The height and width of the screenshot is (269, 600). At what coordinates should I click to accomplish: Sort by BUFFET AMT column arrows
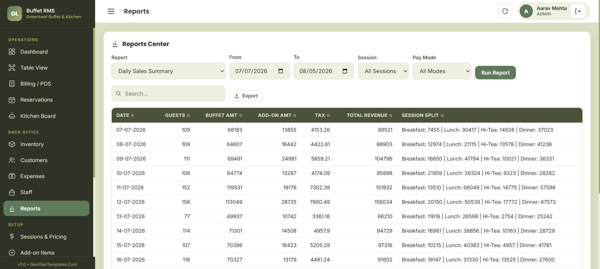point(241,116)
